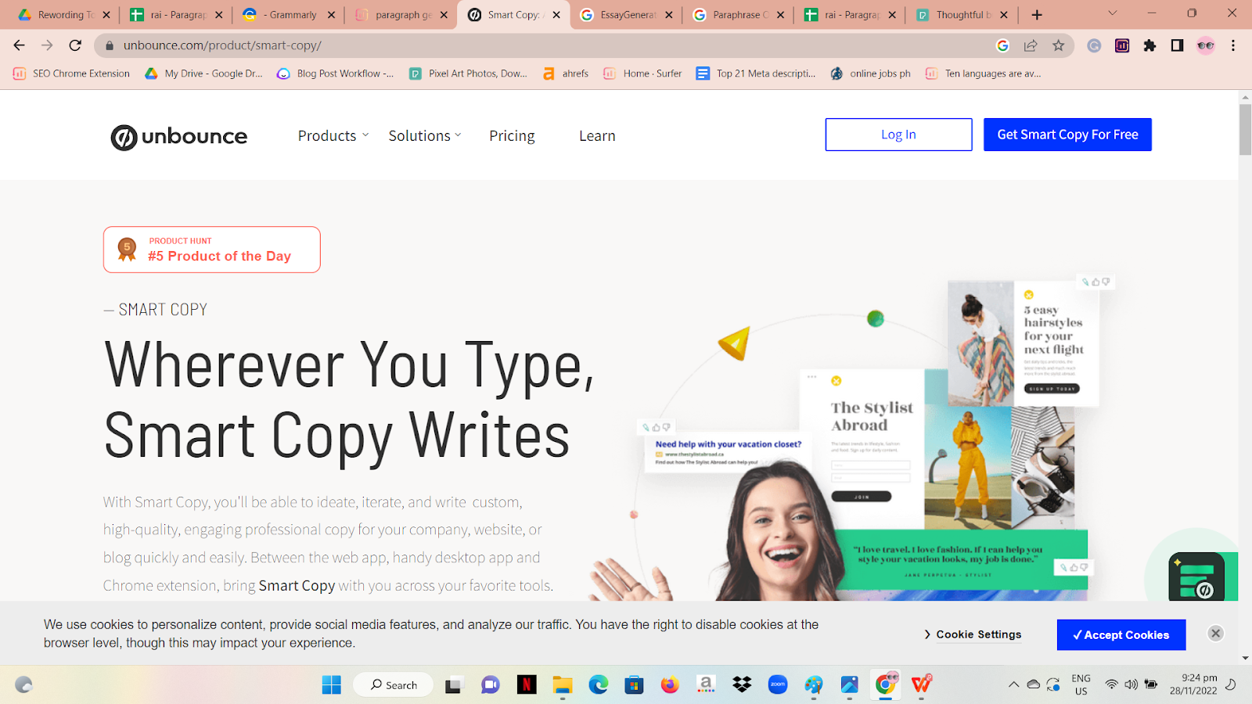Expand Cookie Settings
This screenshot has width=1252, height=704.
(x=973, y=634)
